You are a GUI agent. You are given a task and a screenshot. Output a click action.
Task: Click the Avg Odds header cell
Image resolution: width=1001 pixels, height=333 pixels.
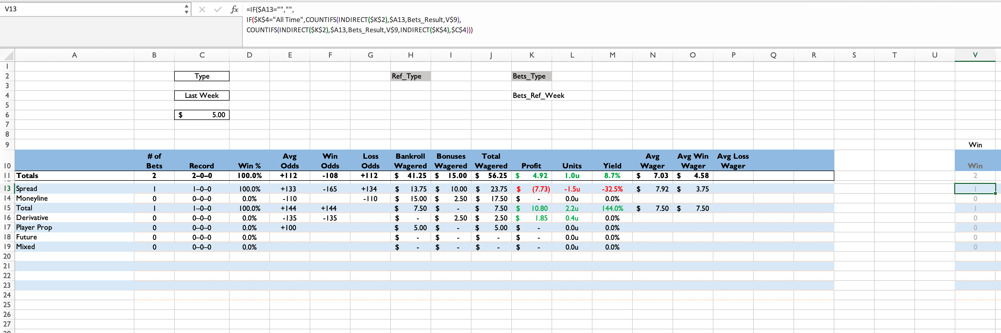tap(290, 161)
